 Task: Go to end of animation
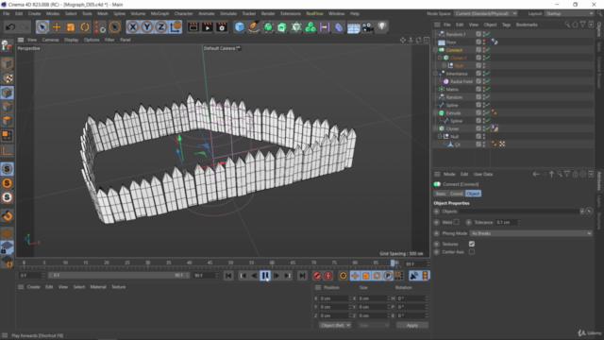(x=302, y=276)
